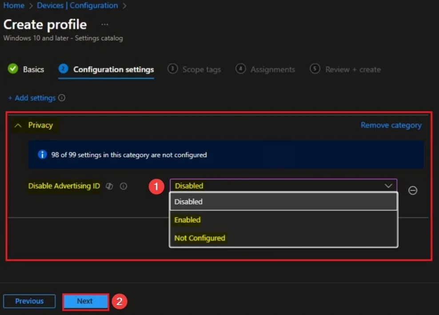439x315 pixels.
Task: Show info tooltip next to Add settings
Action: point(62,98)
